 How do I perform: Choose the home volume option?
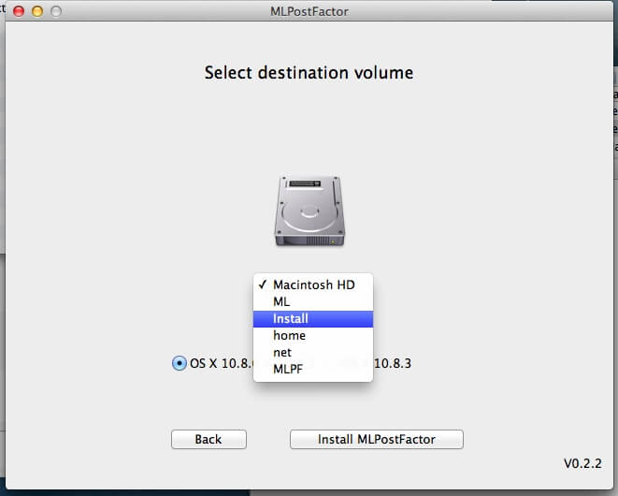pyautogui.click(x=313, y=336)
